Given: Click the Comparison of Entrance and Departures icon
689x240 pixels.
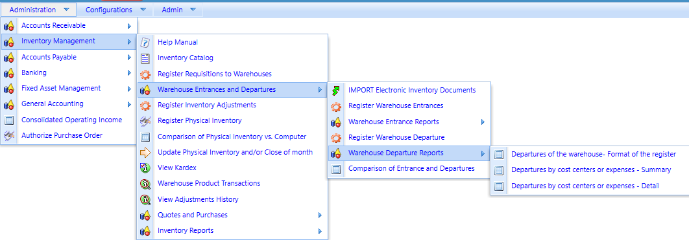Looking at the screenshot, I should click(x=335, y=169).
